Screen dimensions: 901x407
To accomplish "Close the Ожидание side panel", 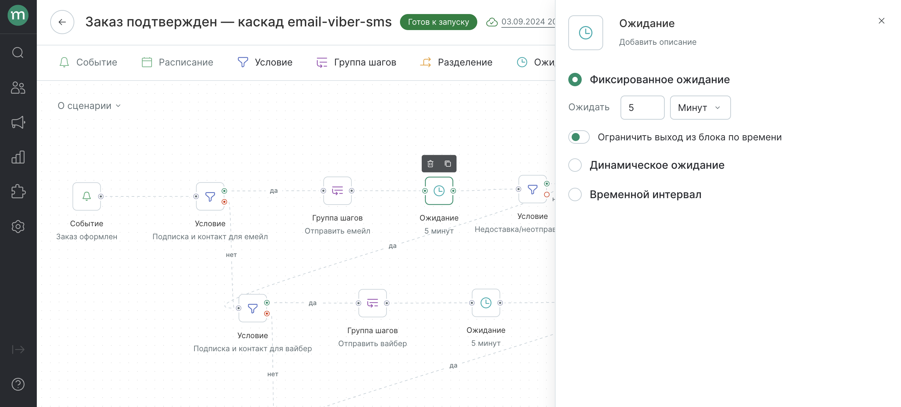I will 881,21.
